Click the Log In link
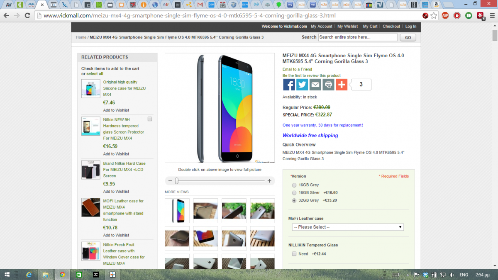The image size is (498, 280). pyautogui.click(x=411, y=26)
